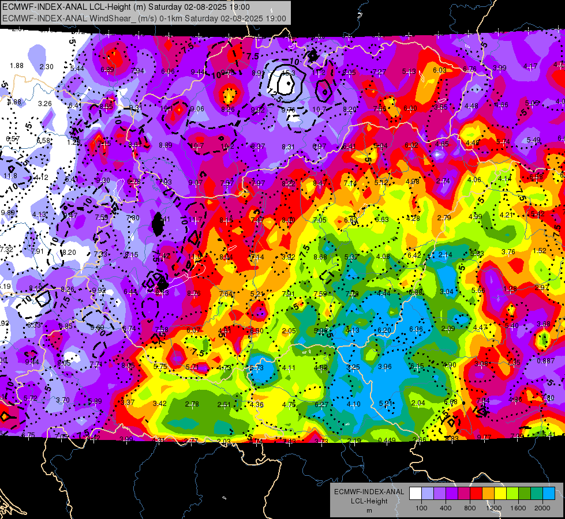The height and width of the screenshot is (519, 565).
Task: Select the magenta-pink legend swatch
Action: click(x=464, y=493)
